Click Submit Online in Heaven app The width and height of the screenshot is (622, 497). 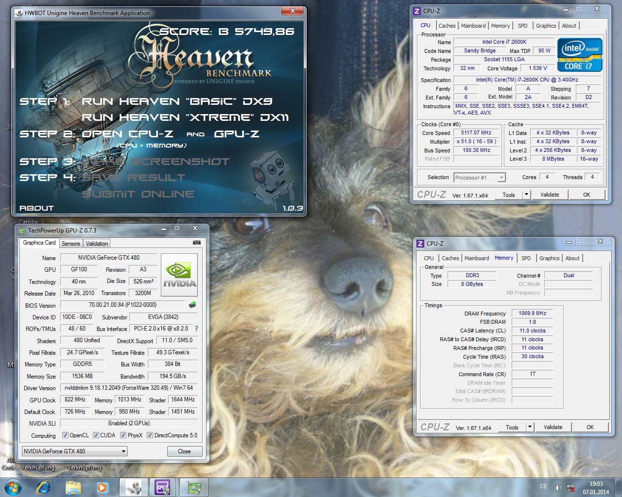pos(138,194)
